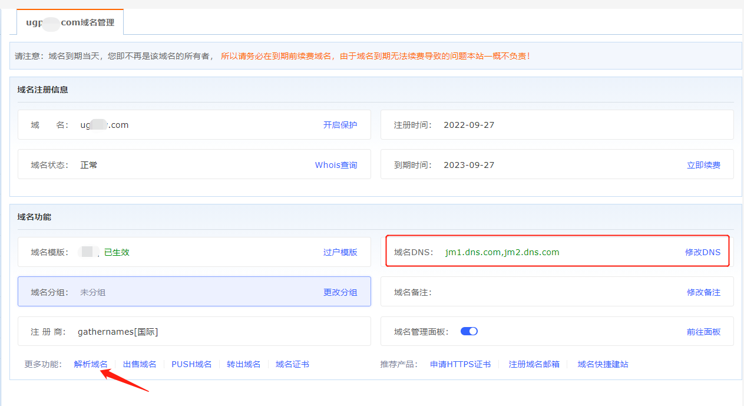Click expiry date 2023-09-27
Image resolution: width=744 pixels, height=406 pixels.
(x=469, y=165)
